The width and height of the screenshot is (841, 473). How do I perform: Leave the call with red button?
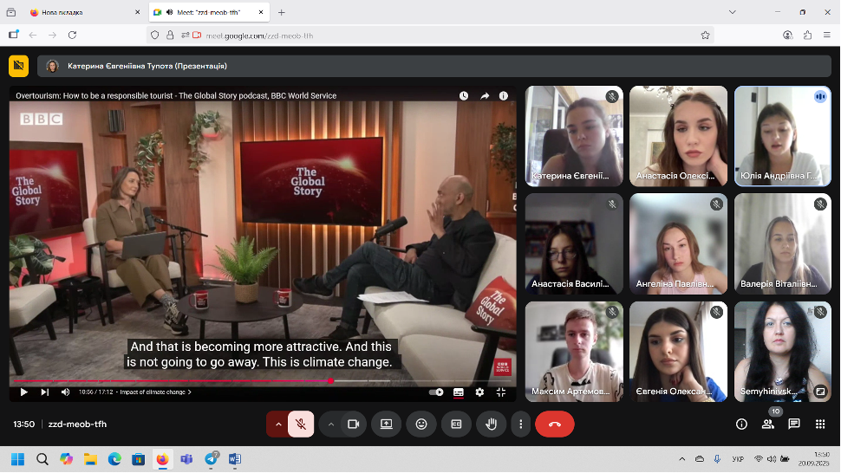pos(555,424)
